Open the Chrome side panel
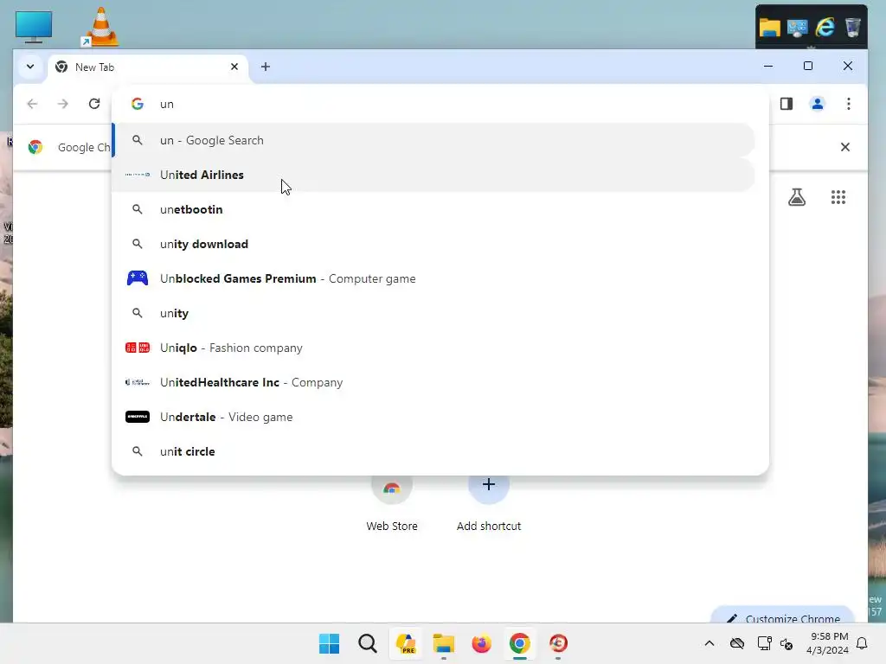The width and height of the screenshot is (886, 664). click(x=786, y=104)
